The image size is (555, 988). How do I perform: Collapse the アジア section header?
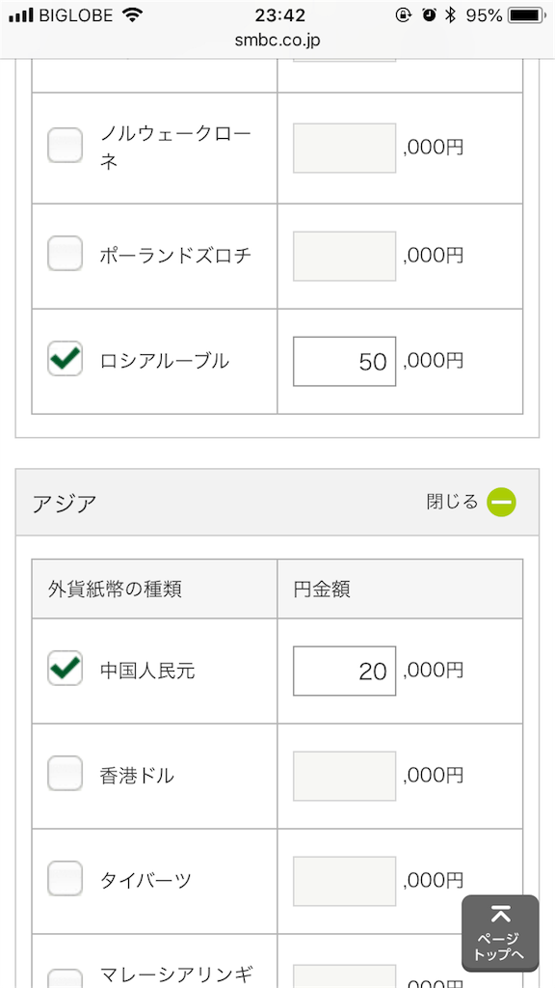pyautogui.click(x=277, y=502)
